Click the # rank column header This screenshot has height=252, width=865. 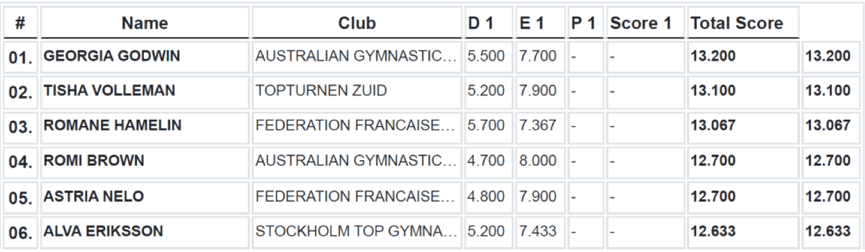tap(20, 24)
